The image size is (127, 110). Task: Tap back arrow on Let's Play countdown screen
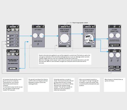click(33, 27)
